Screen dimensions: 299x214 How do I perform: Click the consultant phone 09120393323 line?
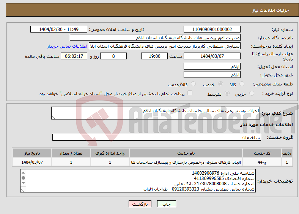199,189
